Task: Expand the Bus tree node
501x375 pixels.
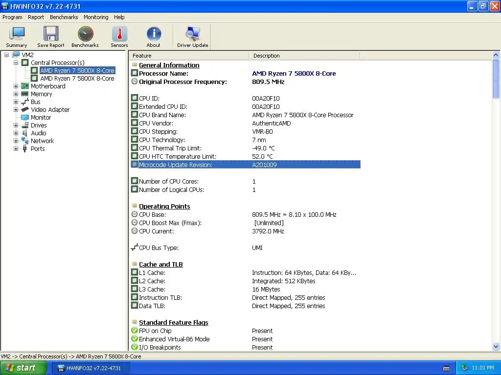Action: pyautogui.click(x=16, y=102)
